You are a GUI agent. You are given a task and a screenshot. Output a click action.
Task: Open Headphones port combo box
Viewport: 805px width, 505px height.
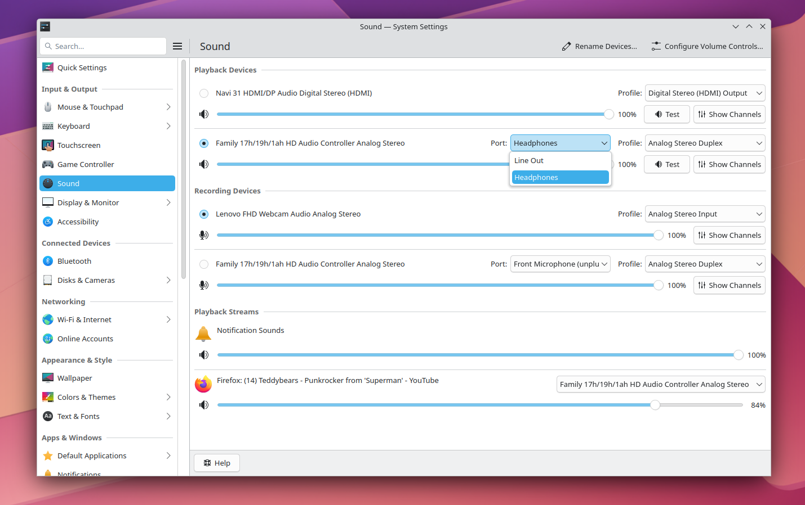pyautogui.click(x=561, y=143)
